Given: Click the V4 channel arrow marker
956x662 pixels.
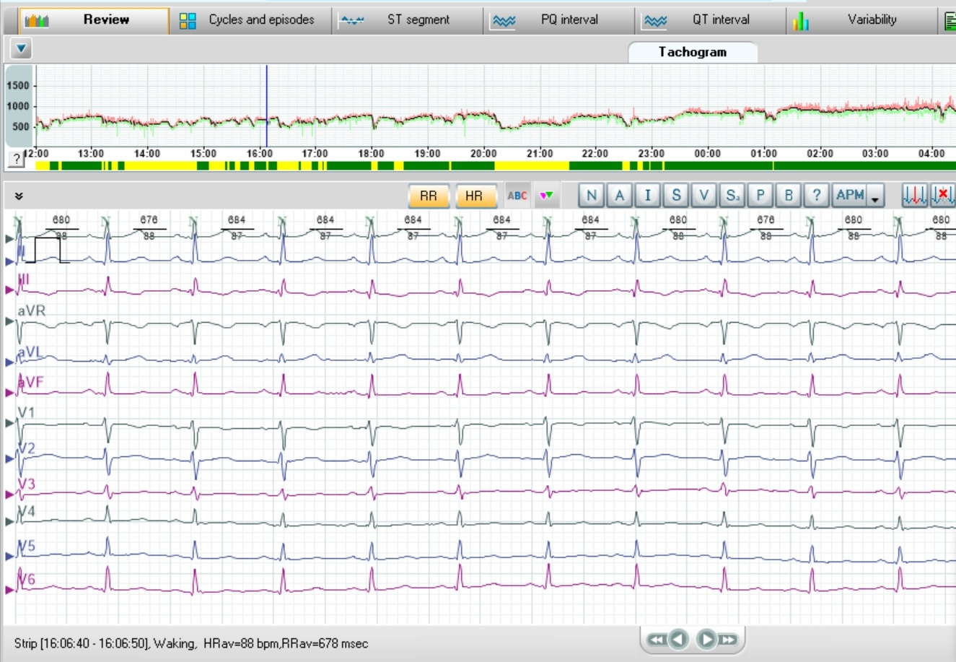Looking at the screenshot, I should [x=9, y=522].
